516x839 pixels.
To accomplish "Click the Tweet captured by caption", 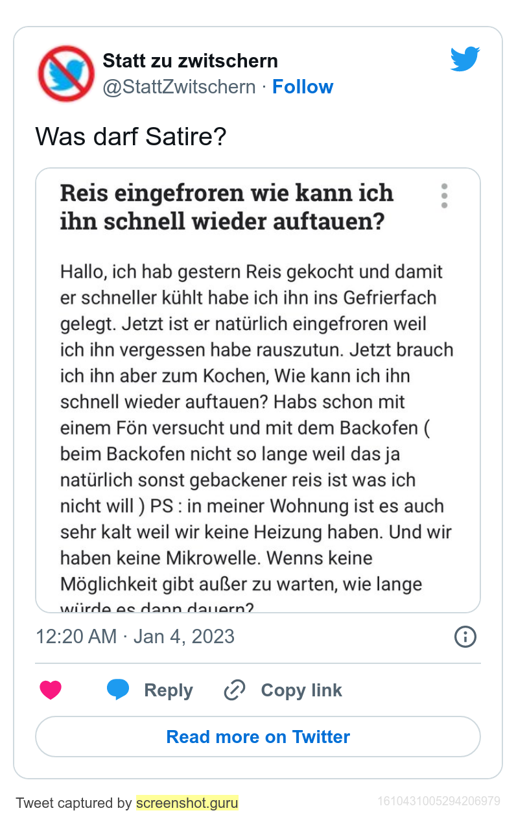I will (x=74, y=803).
